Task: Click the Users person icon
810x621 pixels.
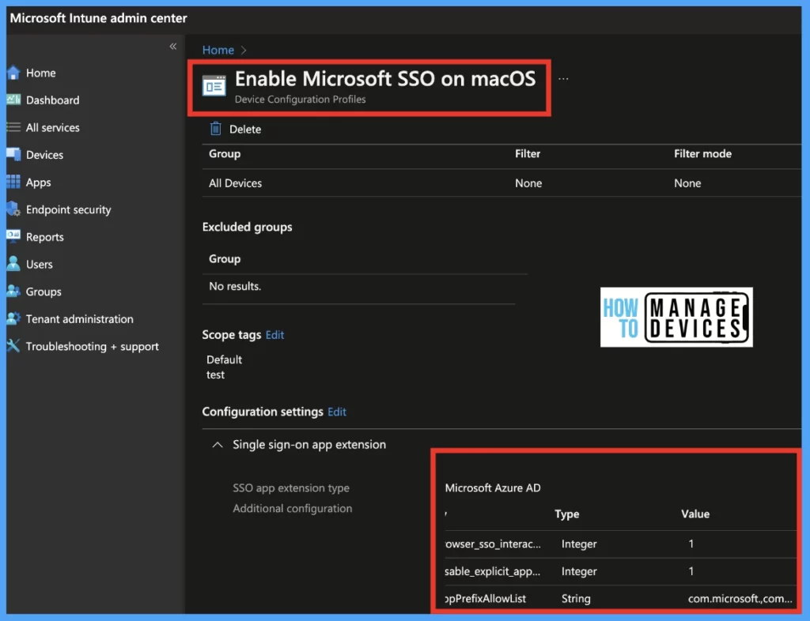Action: click(13, 264)
